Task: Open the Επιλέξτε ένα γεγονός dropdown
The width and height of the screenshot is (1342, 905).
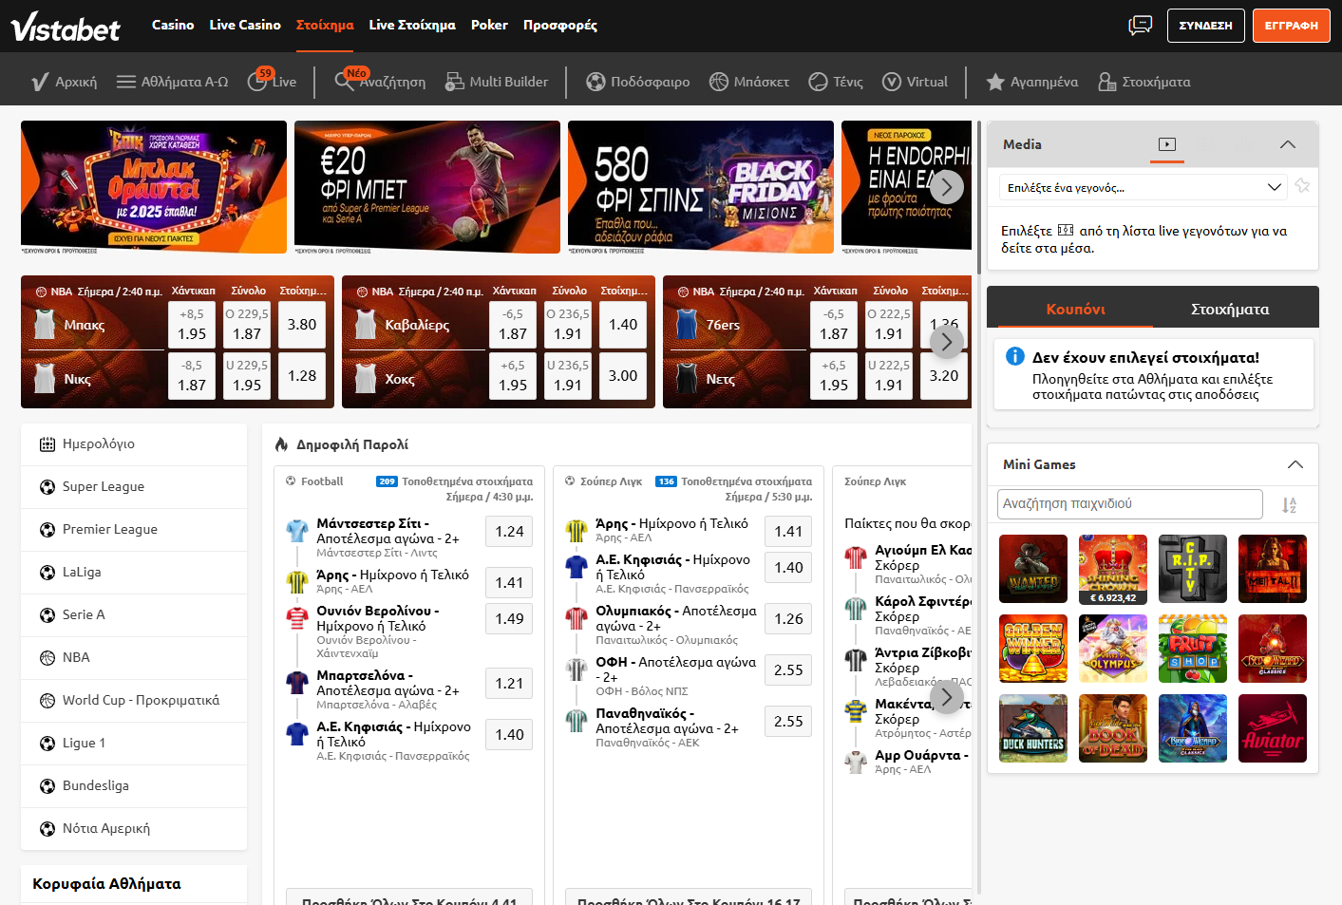Action: pyautogui.click(x=1144, y=188)
